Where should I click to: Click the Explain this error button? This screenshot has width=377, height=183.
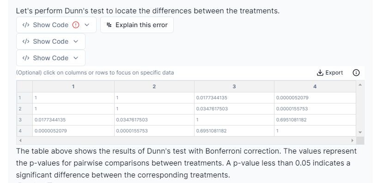137,25
